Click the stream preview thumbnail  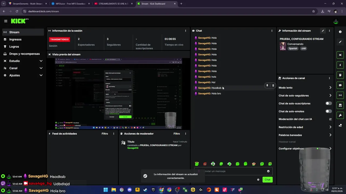tap(118, 93)
